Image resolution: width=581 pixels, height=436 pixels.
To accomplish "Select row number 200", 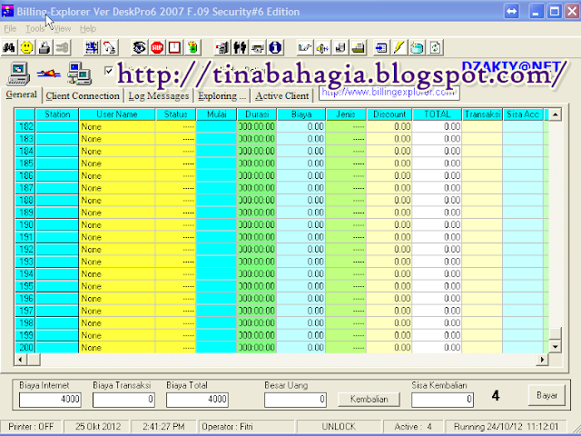I will [x=25, y=347].
